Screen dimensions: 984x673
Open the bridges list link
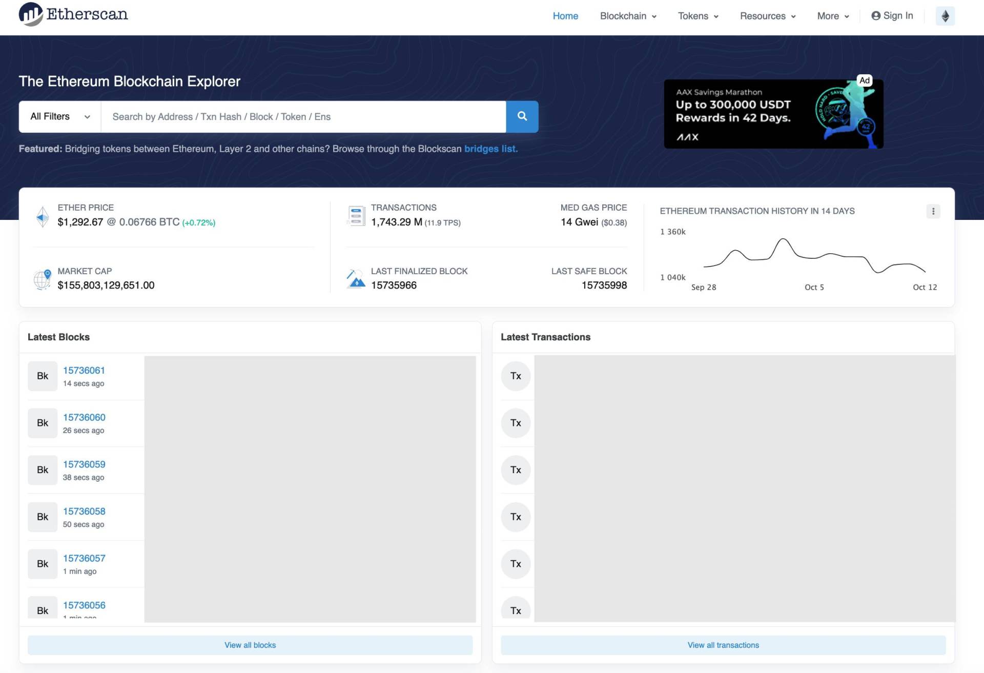(490, 149)
